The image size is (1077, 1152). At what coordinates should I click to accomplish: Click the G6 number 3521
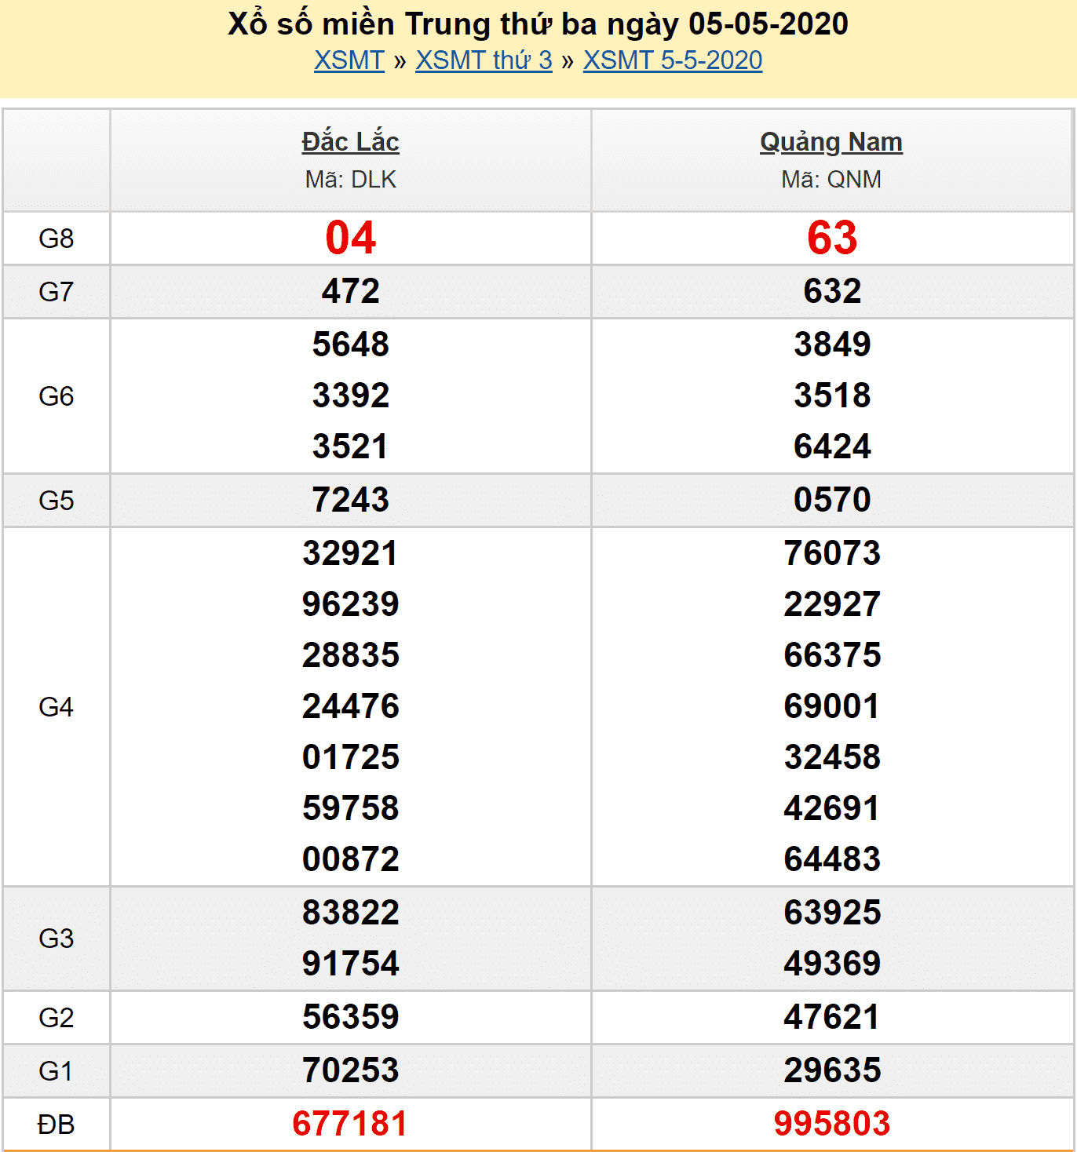pyautogui.click(x=351, y=447)
